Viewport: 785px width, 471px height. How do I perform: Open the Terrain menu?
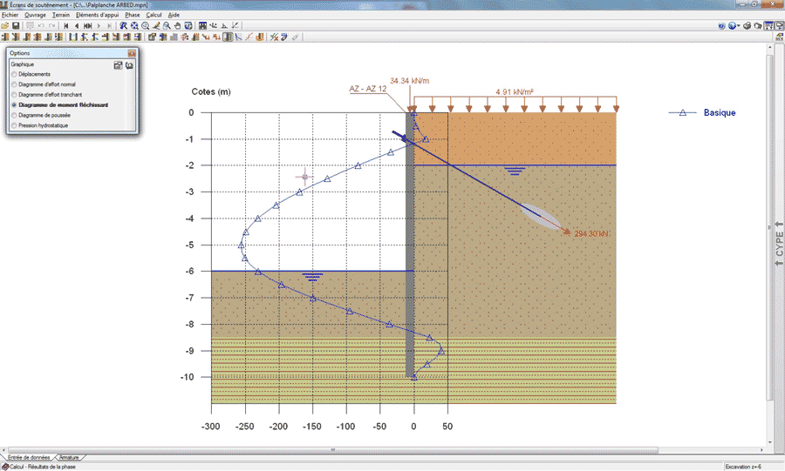coord(61,15)
